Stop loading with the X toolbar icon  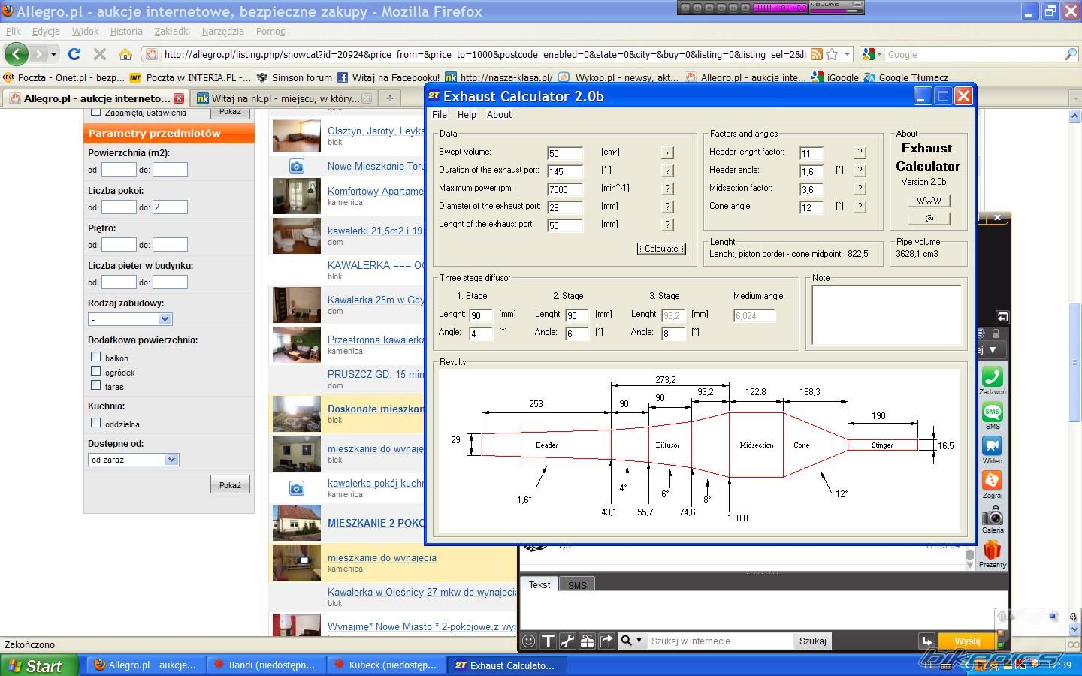(99, 54)
